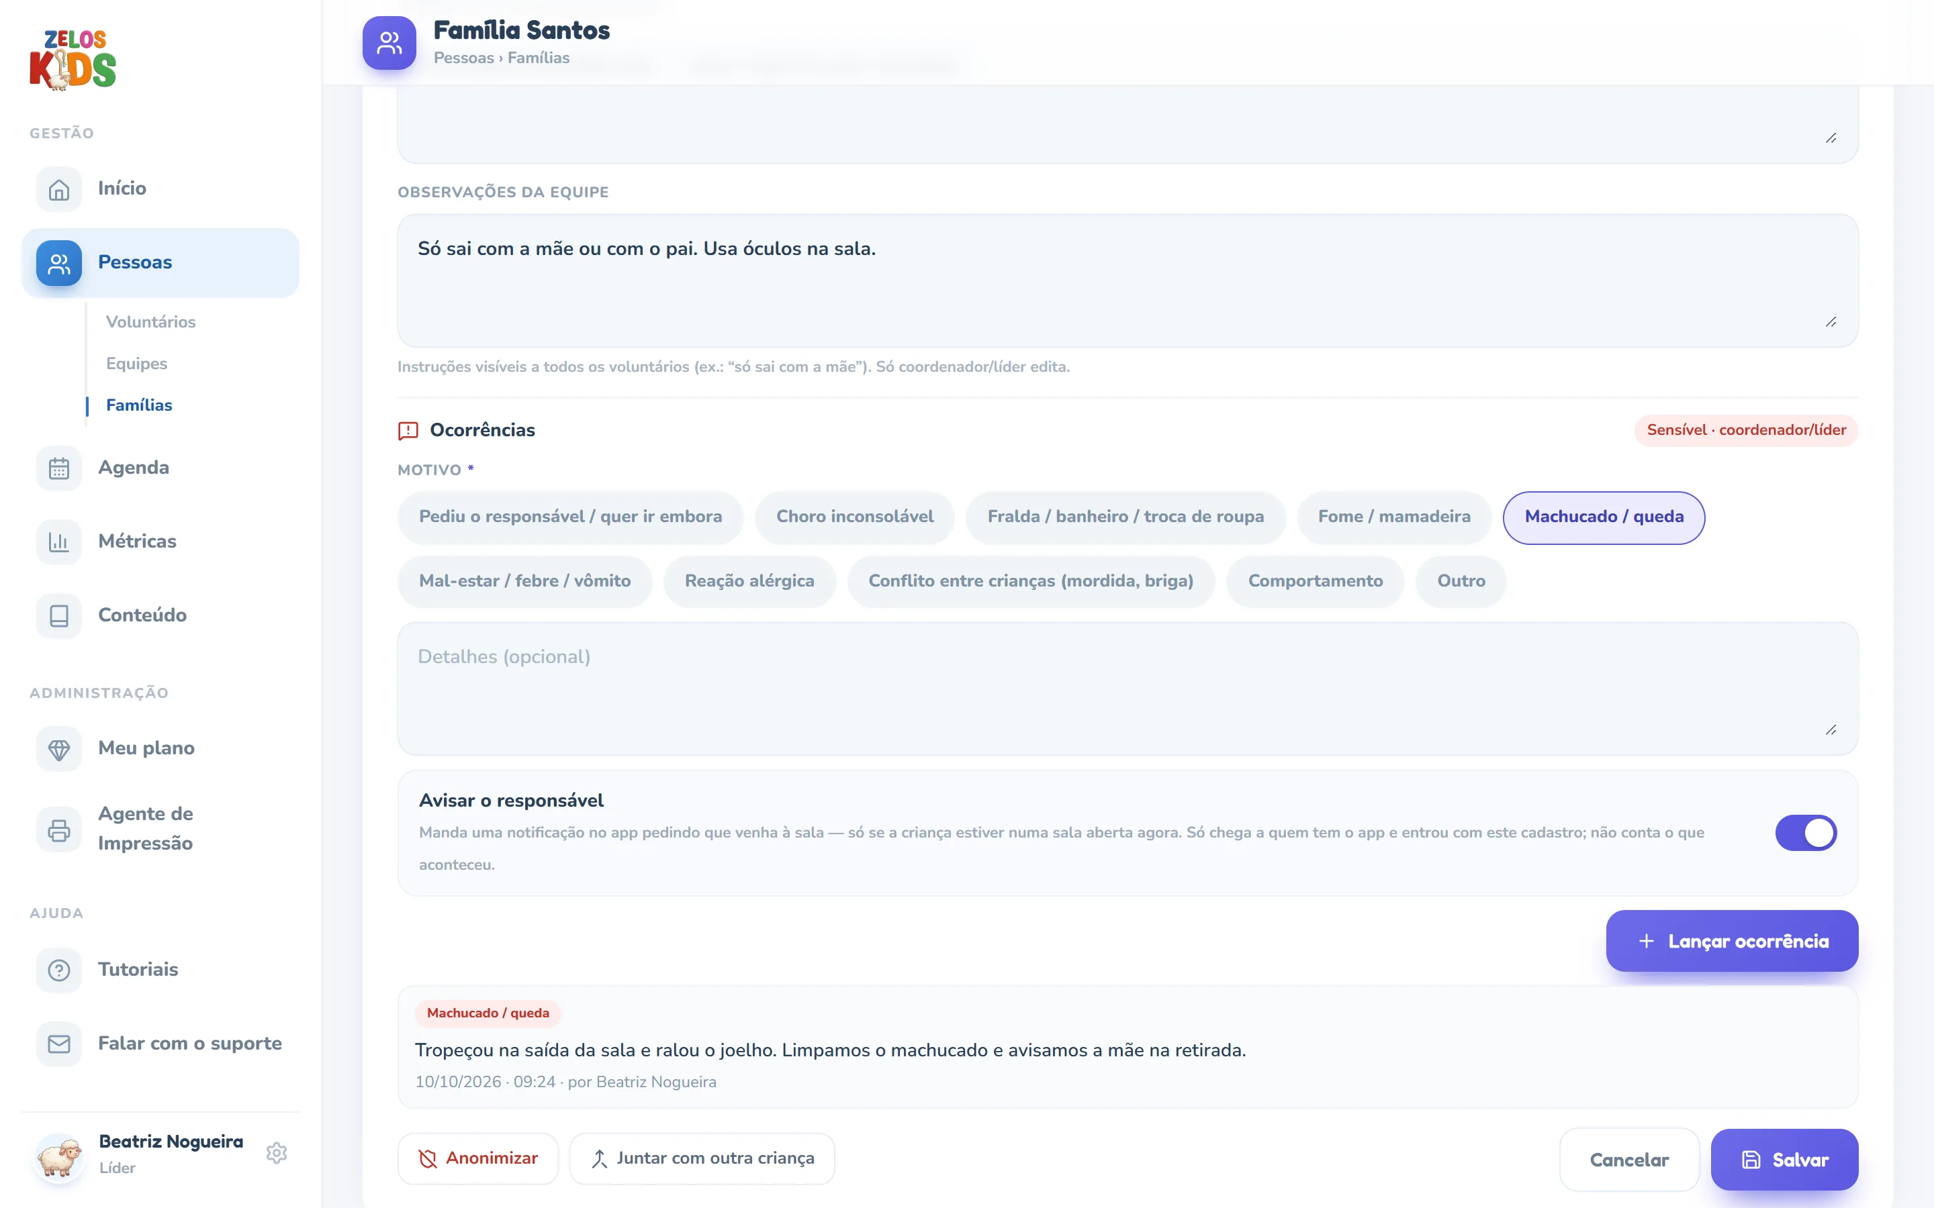This screenshot has width=1934, height=1208.
Task: Go to Voluntários submenu
Action: [151, 322]
